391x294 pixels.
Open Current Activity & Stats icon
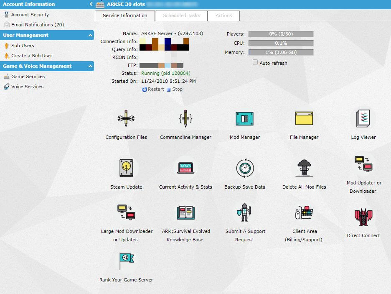[185, 168]
